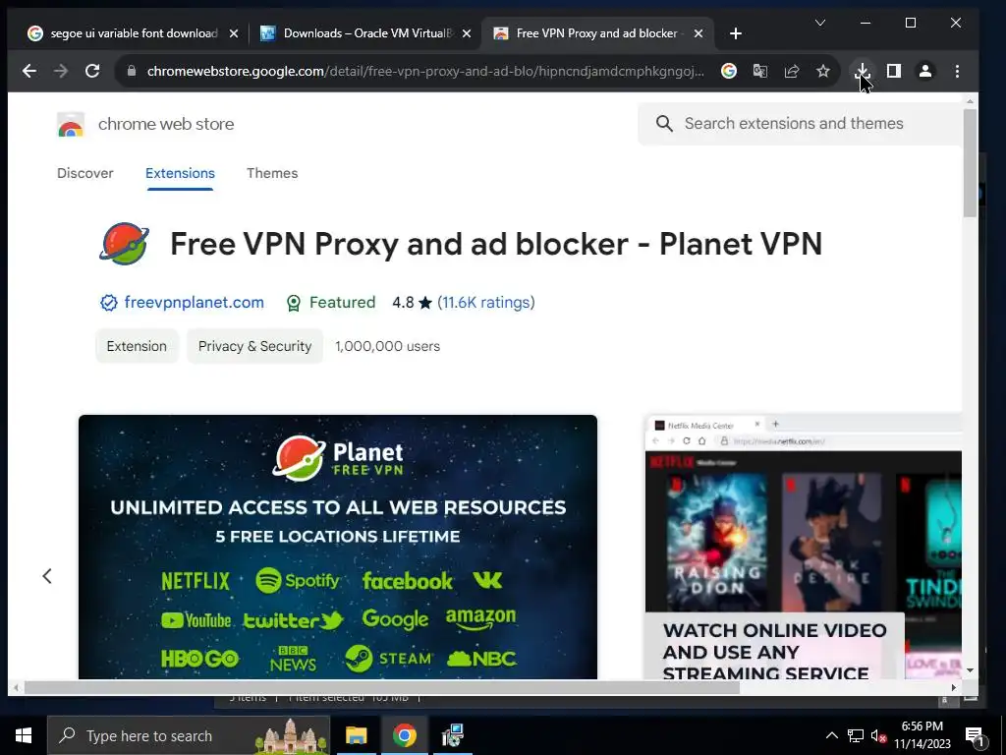Click the forward navigation arrow
The image size is (1006, 755).
61,71
